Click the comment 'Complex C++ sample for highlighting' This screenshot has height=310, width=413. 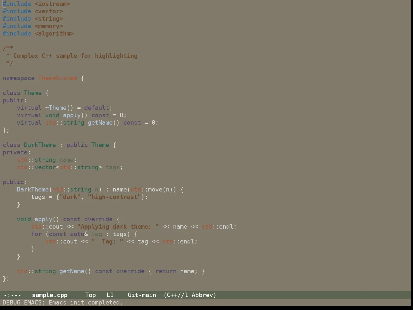click(x=75, y=56)
